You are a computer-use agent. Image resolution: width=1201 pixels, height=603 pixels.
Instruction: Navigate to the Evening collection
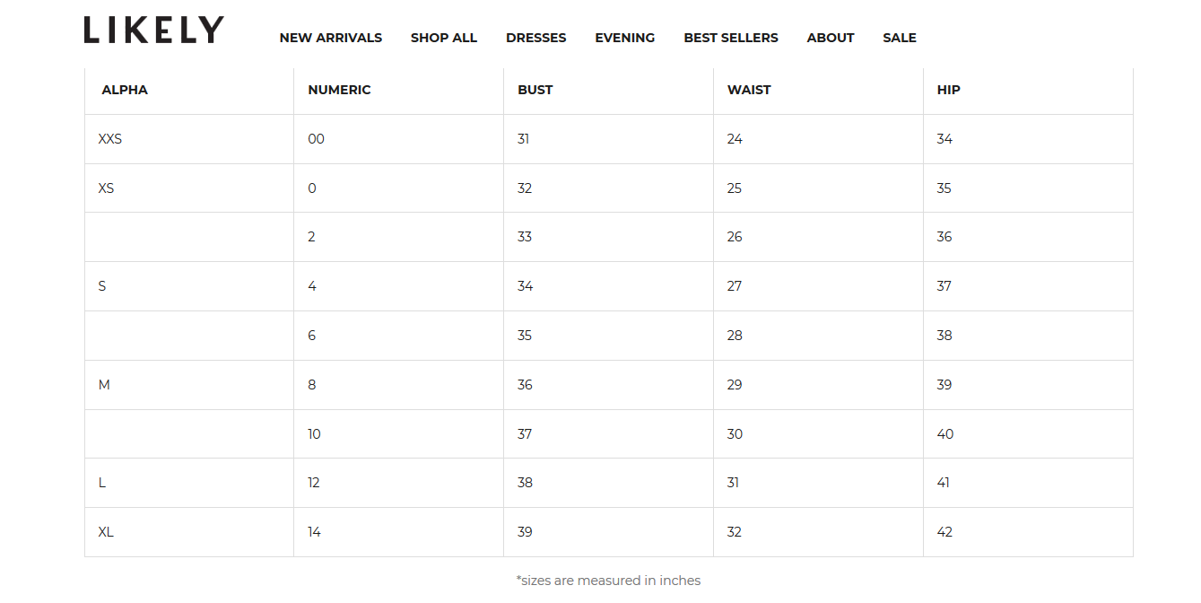pos(624,38)
